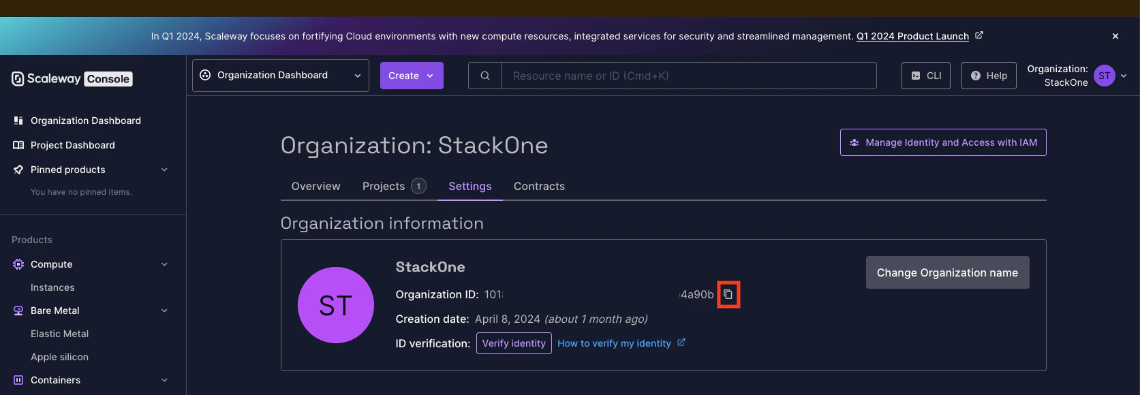This screenshot has height=395, width=1140.
Task: Click the Projects count badge
Action: point(418,186)
